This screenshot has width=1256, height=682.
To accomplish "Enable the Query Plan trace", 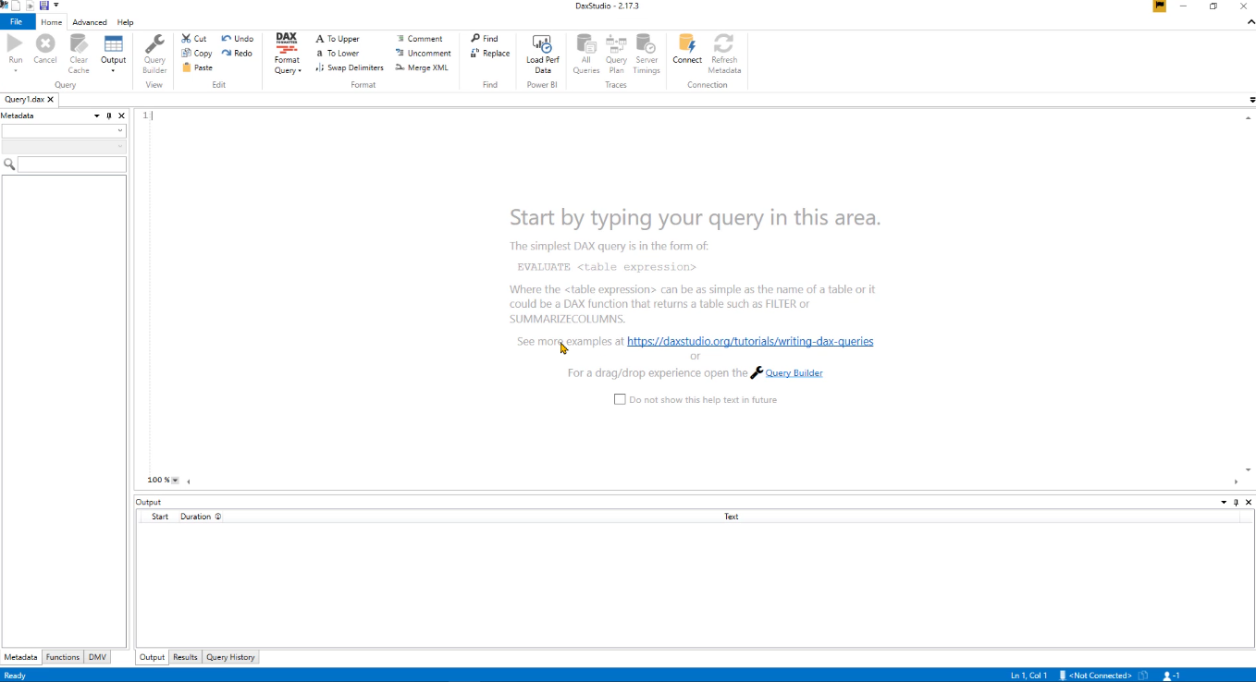I will [x=616, y=54].
